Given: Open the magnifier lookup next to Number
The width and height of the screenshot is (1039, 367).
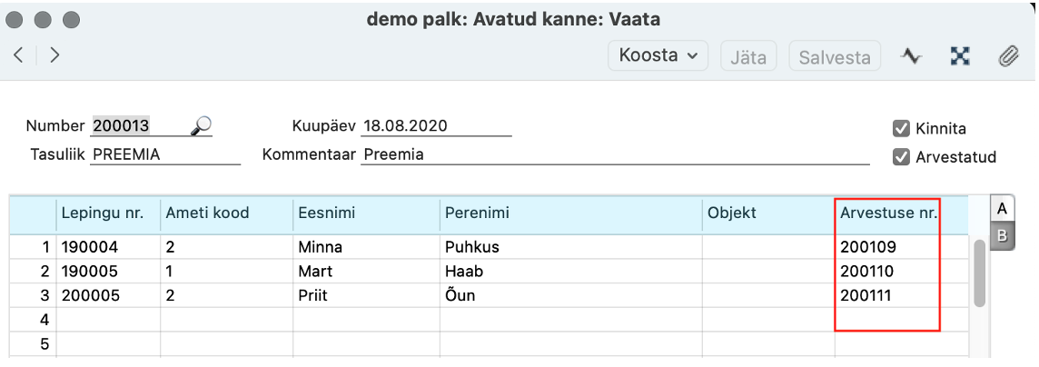Looking at the screenshot, I should [x=201, y=124].
